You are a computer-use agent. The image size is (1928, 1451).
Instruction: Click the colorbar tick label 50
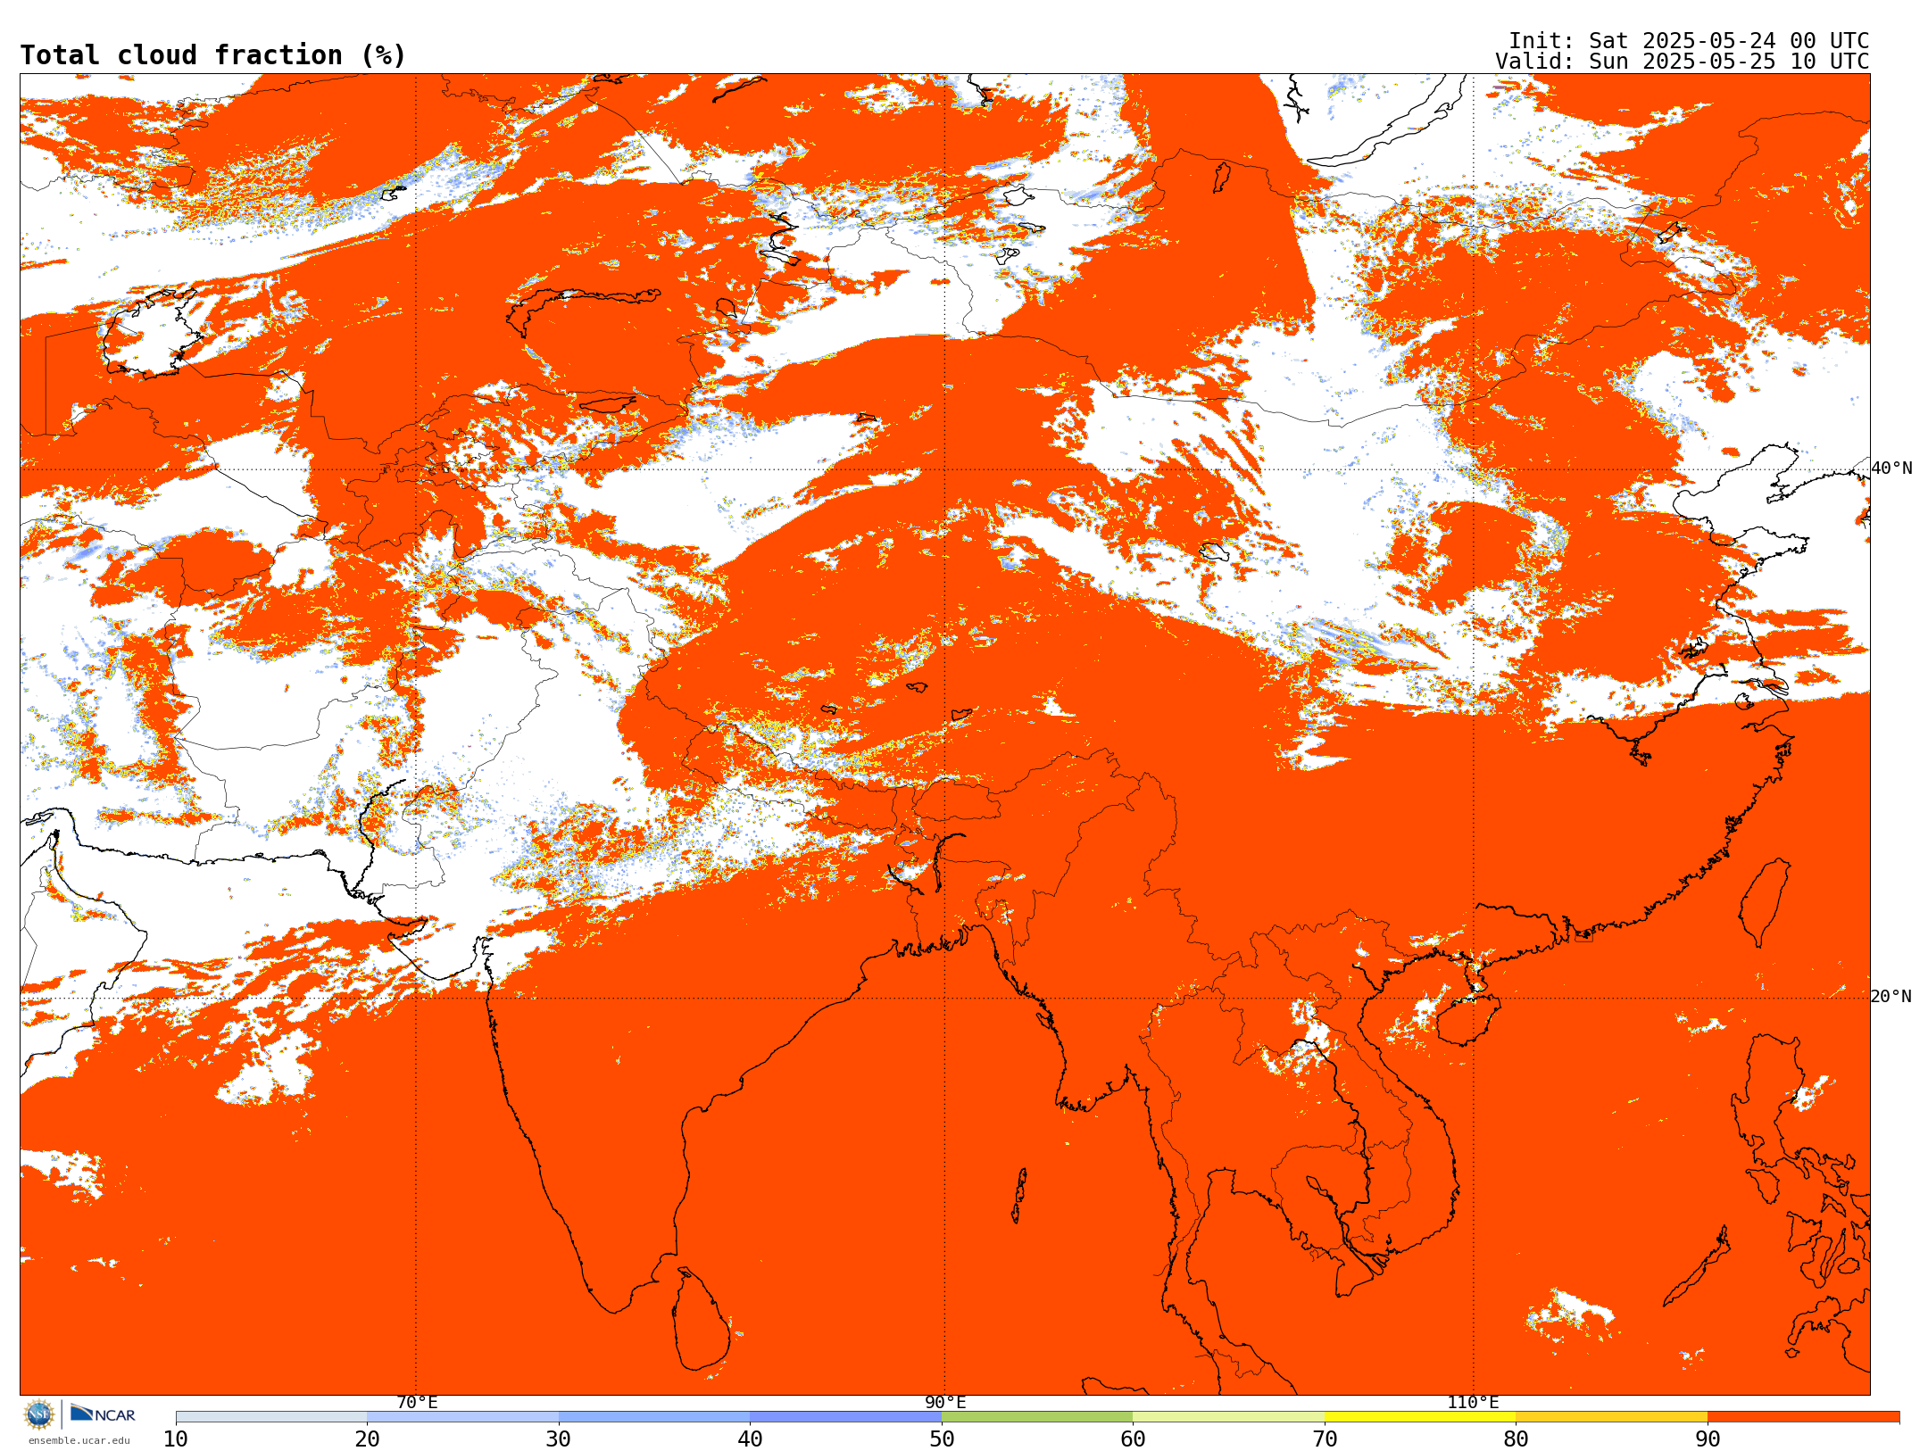942,1439
